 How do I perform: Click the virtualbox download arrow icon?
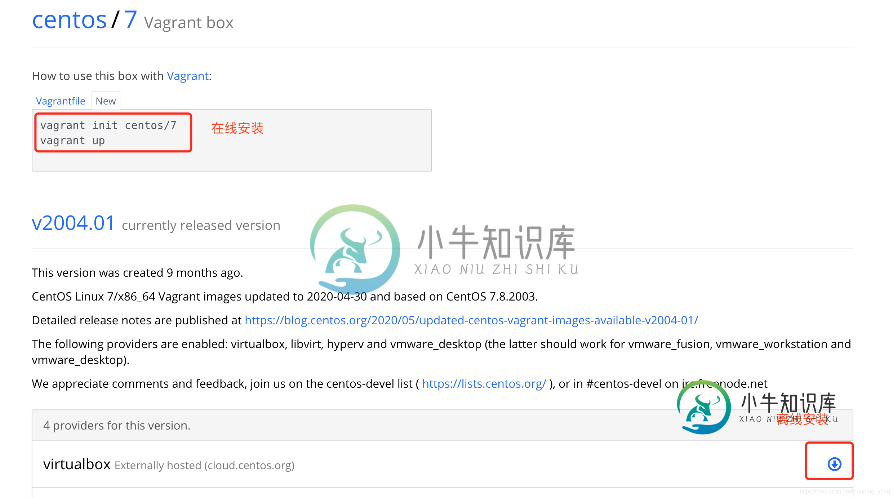(x=834, y=464)
